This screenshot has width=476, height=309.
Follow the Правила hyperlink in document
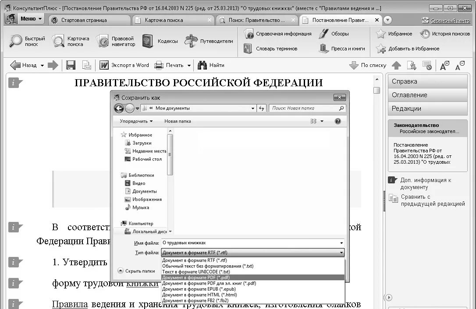(x=70, y=304)
